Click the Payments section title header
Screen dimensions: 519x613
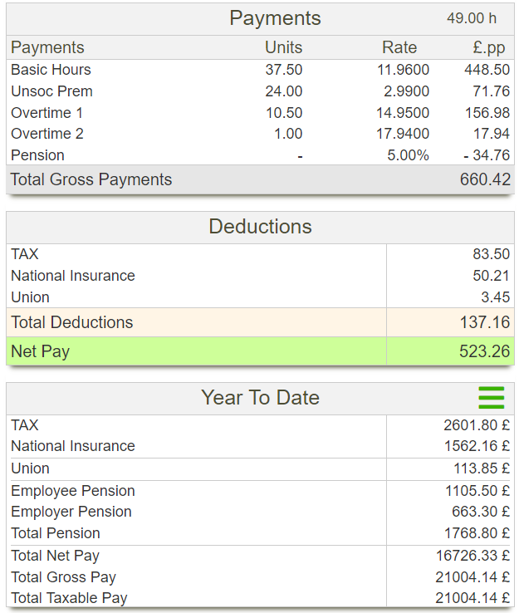click(275, 18)
